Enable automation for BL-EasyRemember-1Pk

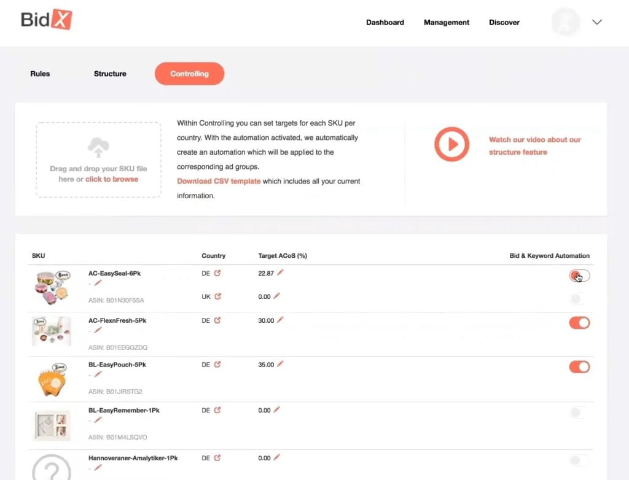tap(579, 412)
